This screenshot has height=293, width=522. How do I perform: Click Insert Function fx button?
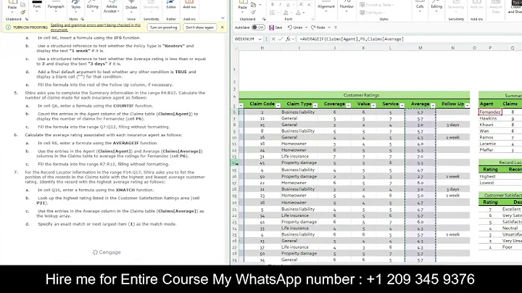click(x=289, y=39)
